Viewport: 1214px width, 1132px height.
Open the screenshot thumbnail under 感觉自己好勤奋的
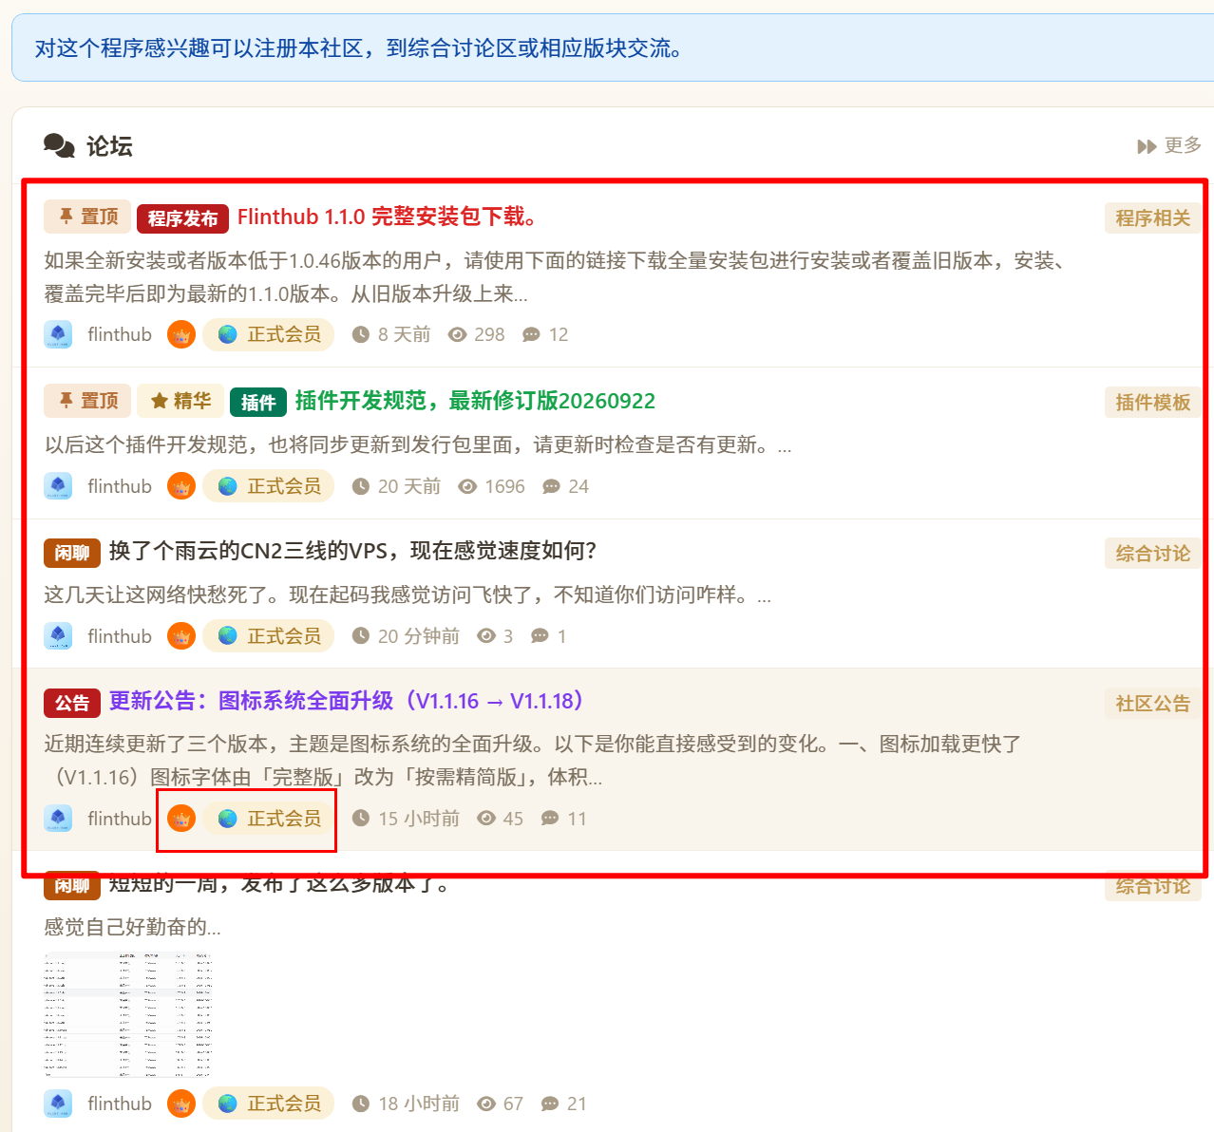(x=128, y=1014)
